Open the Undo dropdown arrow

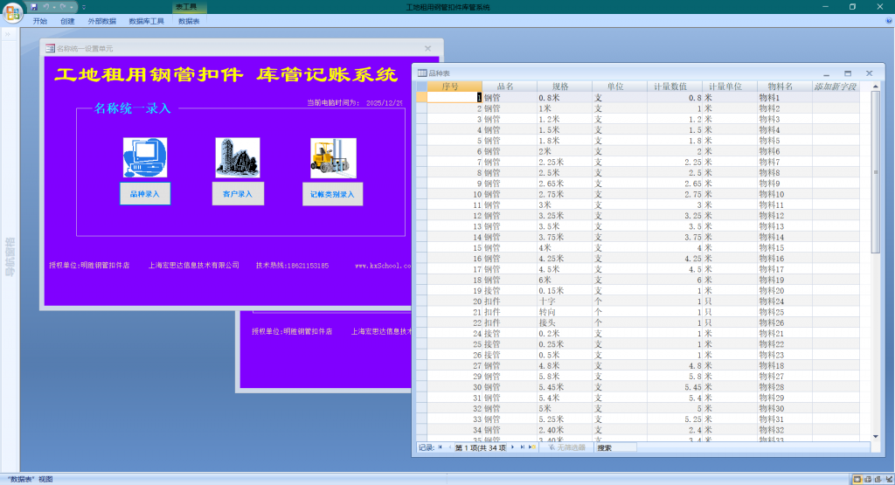(x=54, y=7)
